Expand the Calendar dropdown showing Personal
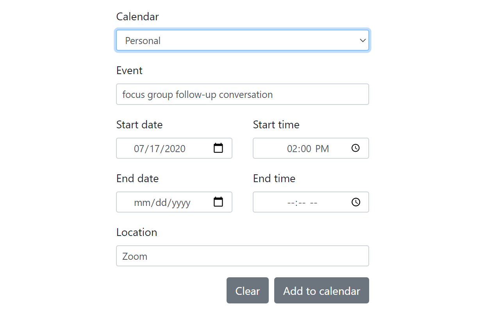 (243, 41)
